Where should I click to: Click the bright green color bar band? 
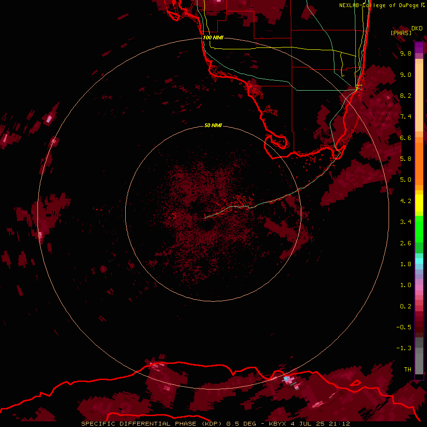419,229
